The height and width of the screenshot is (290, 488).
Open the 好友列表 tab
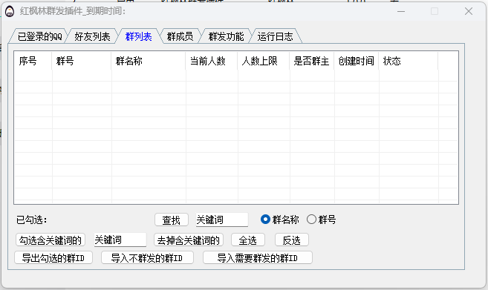pyautogui.click(x=92, y=36)
